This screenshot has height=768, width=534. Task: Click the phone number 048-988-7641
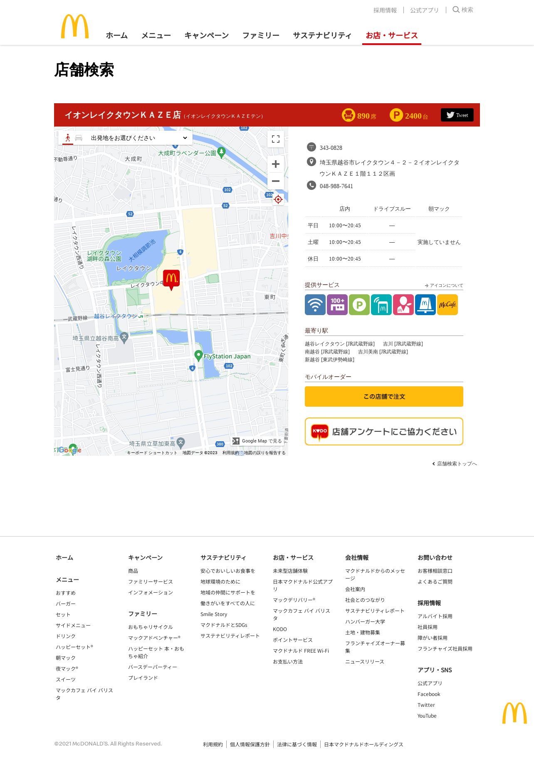coord(336,186)
